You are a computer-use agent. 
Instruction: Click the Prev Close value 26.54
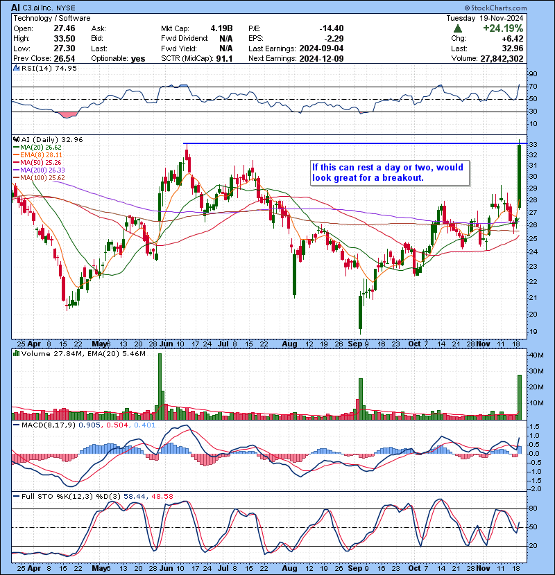[65, 58]
